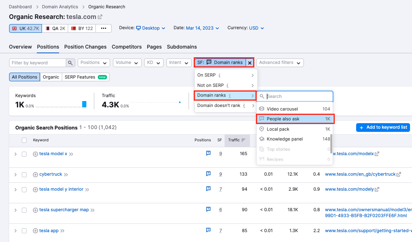The height and width of the screenshot is (242, 412).
Task: Tick the checkbox for tesla model x
Action: (x=24, y=154)
